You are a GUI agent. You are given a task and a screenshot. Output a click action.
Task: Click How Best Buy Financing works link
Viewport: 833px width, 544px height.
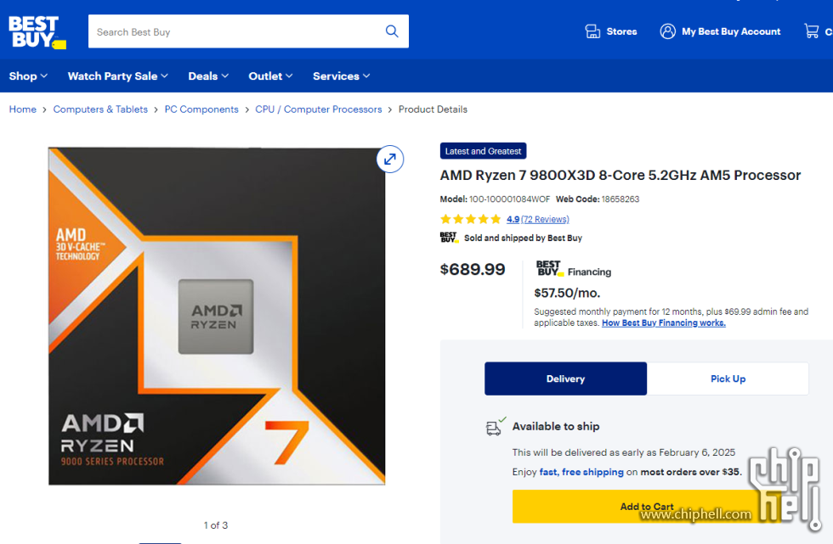[663, 323]
